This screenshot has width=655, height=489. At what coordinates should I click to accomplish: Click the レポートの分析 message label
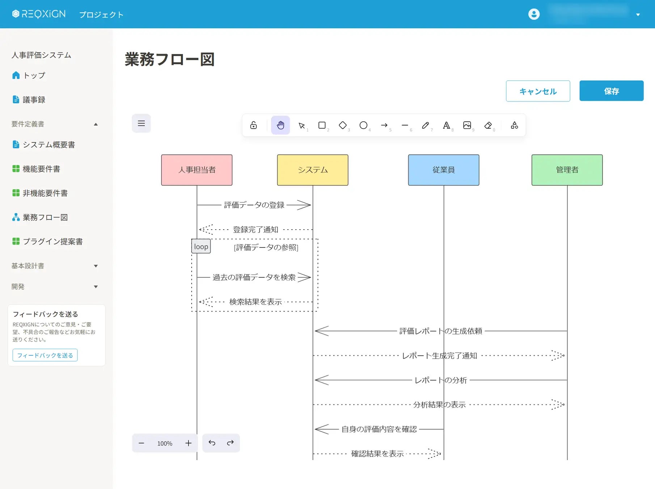(x=441, y=380)
